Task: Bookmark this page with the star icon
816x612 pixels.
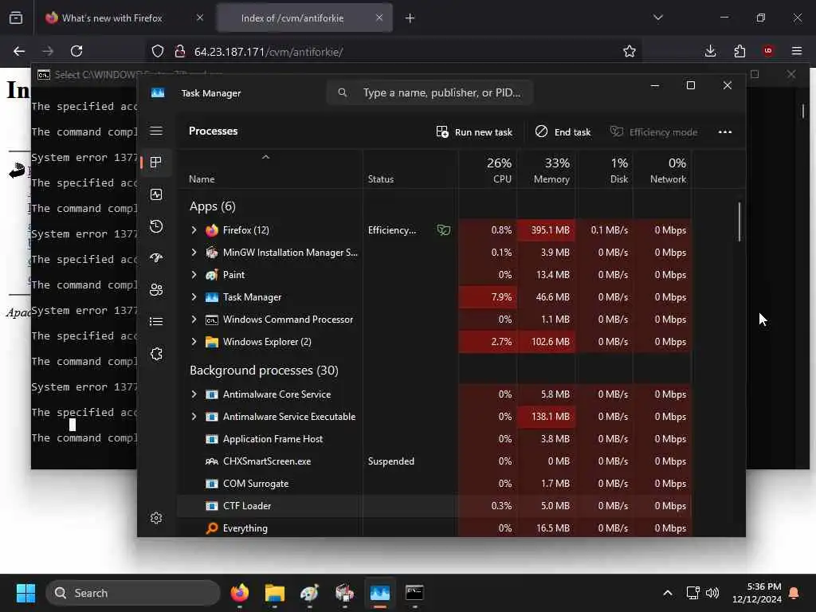Action: (630, 51)
